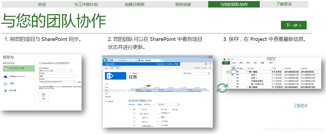
Task: Open the 报表 ribbon tab in Project
Action: pos(248,63)
